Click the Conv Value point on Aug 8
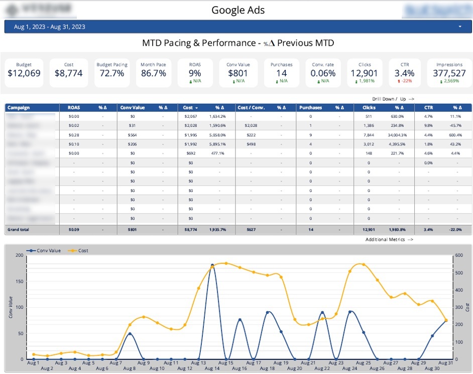This screenshot has width=473, height=374. pyautogui.click(x=130, y=334)
